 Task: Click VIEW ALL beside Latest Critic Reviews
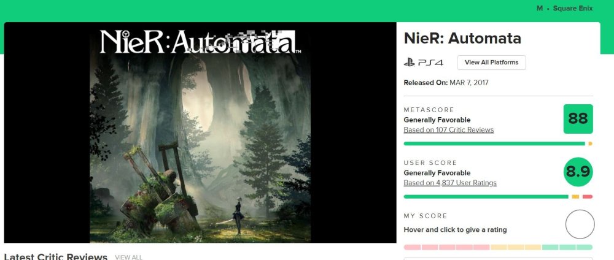tap(128, 257)
